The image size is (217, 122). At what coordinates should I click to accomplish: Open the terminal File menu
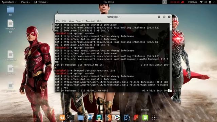pyautogui.click(x=58, y=21)
